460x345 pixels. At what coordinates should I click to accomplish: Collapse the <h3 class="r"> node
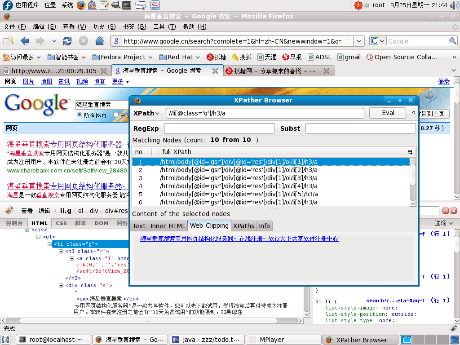(x=61, y=251)
